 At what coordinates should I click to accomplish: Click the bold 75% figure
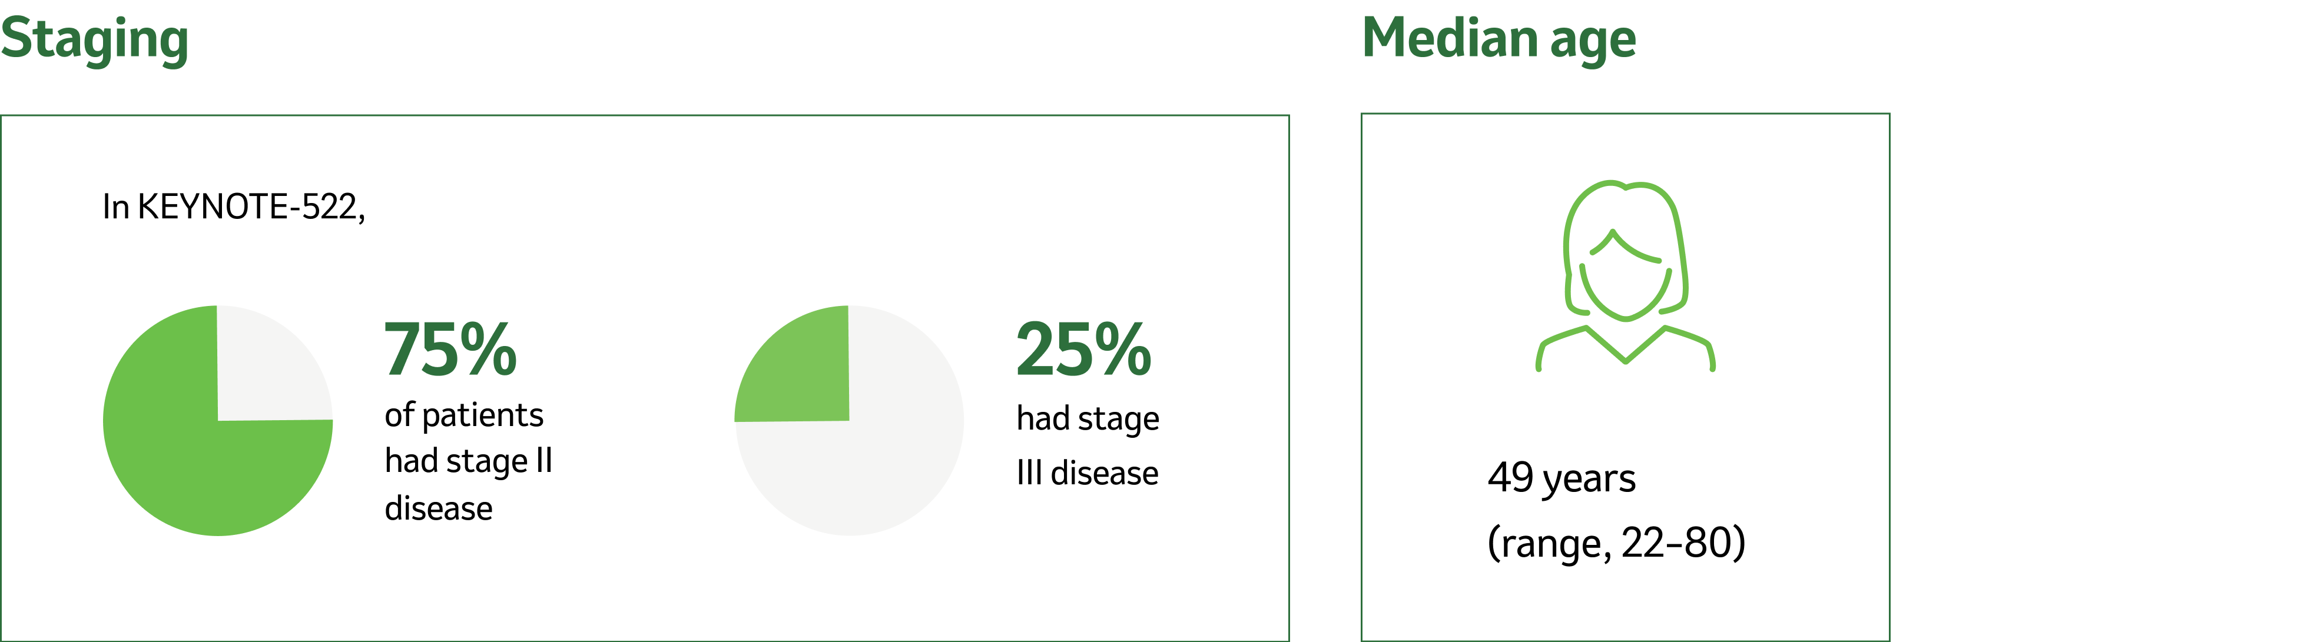(451, 350)
